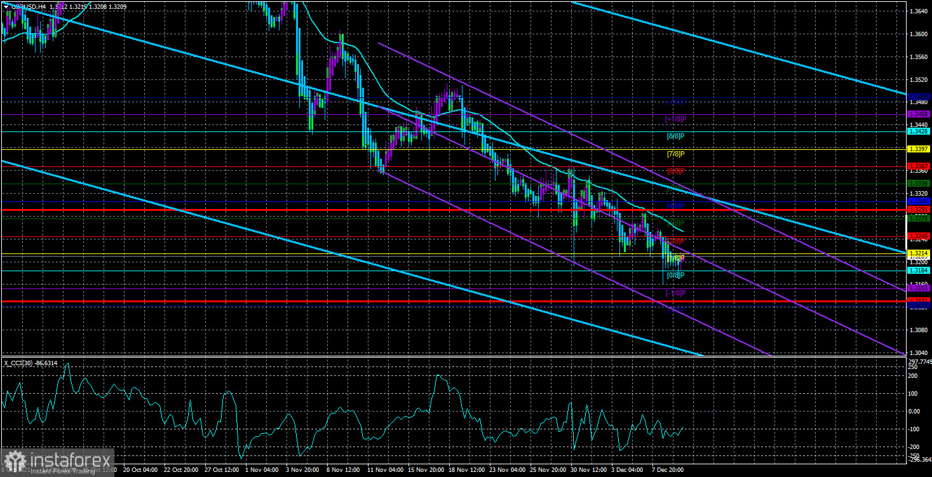Select the 1.3153 purple price tag
Screen dimensions: 932x477
pos(919,288)
